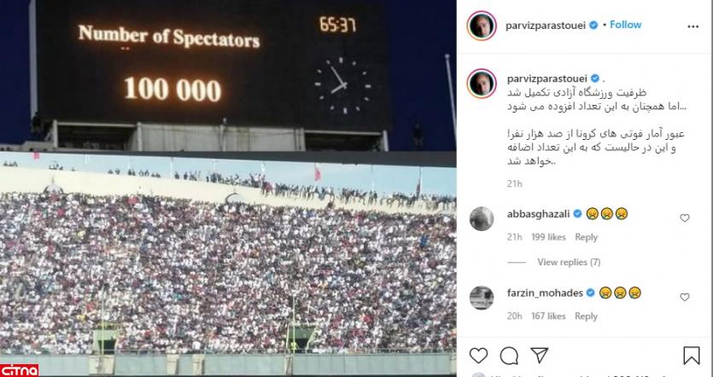Image resolution: width=713 pixels, height=377 pixels.
Task: Open the three-dot more options menu
Action: pyautogui.click(x=693, y=26)
